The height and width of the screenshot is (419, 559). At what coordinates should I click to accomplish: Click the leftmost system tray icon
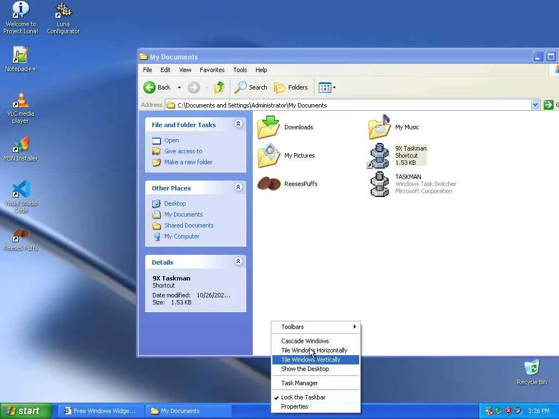coord(489,411)
